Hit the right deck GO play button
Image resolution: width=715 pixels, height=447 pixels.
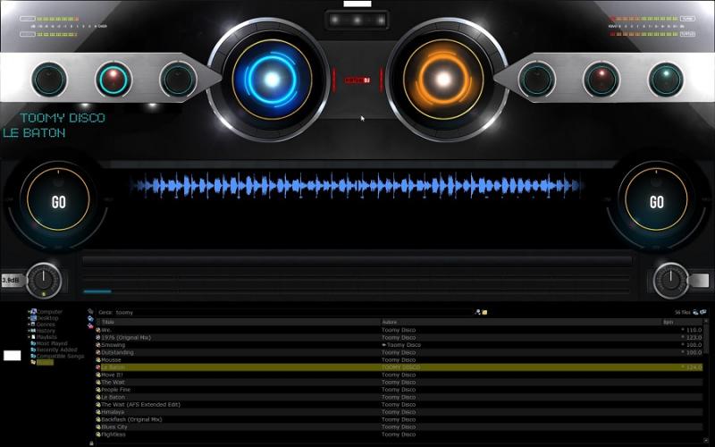[656, 199]
